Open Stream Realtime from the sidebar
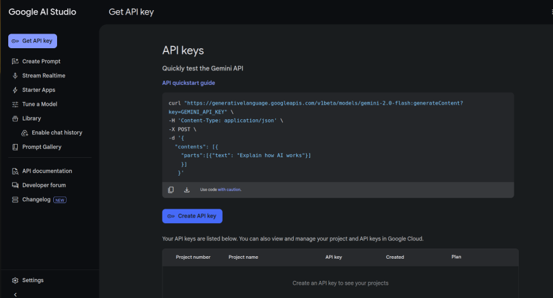 coord(44,75)
